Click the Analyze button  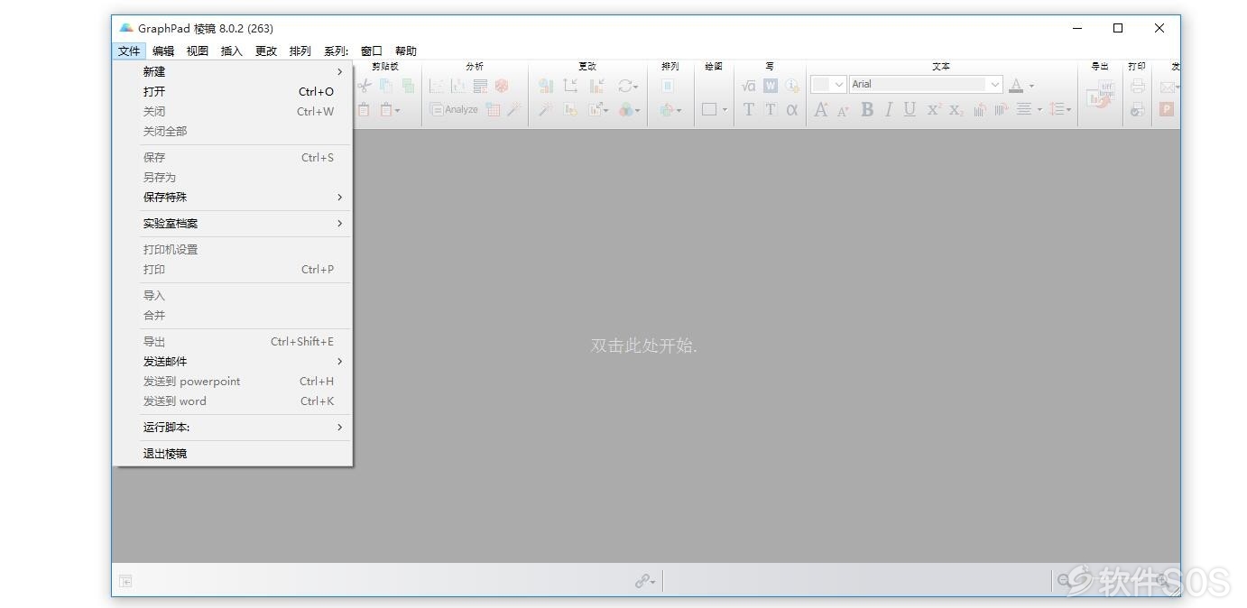pos(454,110)
